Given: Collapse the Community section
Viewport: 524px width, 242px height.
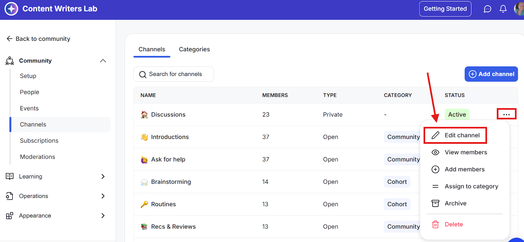Looking at the screenshot, I should pyautogui.click(x=103, y=61).
